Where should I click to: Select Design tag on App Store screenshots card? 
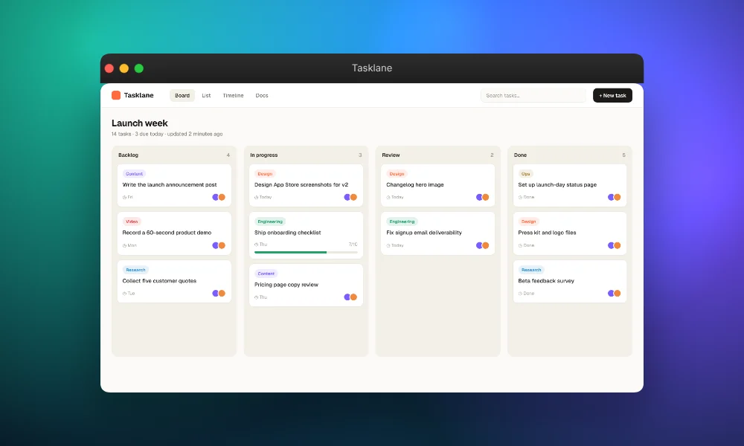pyautogui.click(x=265, y=174)
